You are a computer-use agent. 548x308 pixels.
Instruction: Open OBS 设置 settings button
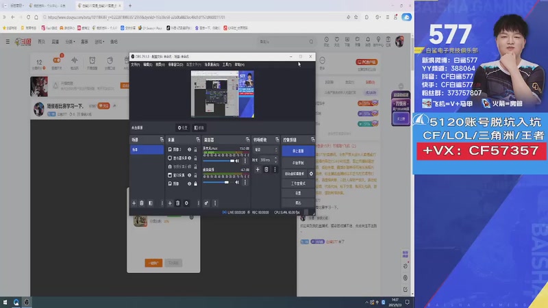pyautogui.click(x=298, y=193)
